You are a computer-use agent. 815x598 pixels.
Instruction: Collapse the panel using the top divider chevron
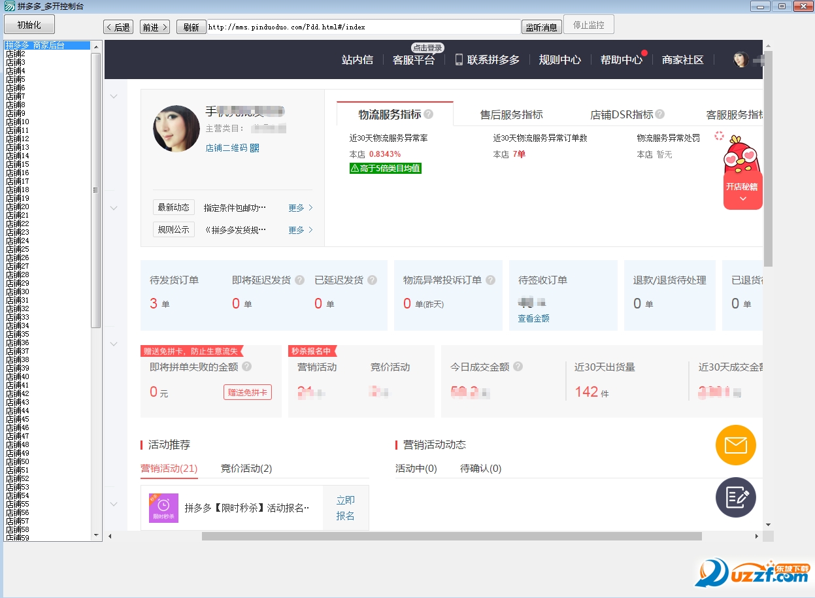tap(114, 95)
